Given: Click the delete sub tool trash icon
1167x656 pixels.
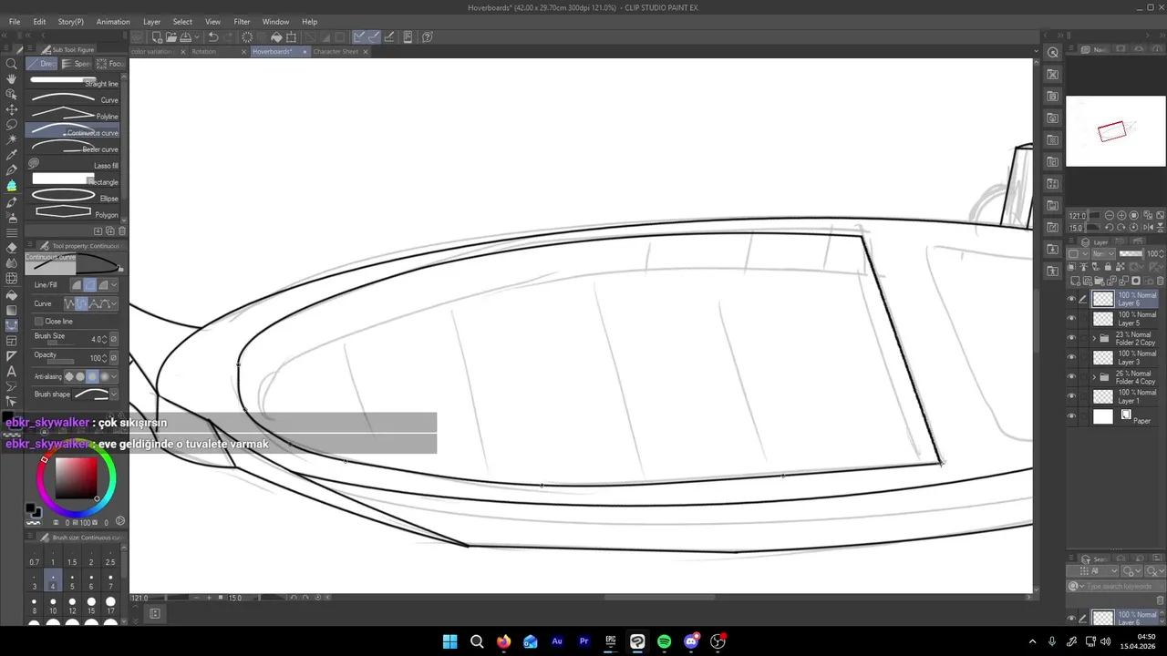Looking at the screenshot, I should pyautogui.click(x=121, y=231).
